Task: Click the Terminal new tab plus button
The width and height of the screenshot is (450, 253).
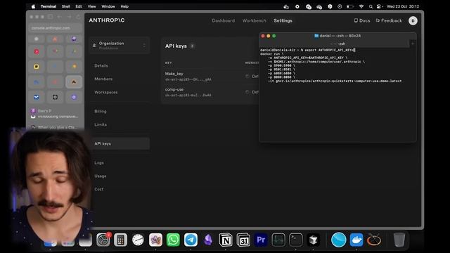Action: pos(413,44)
